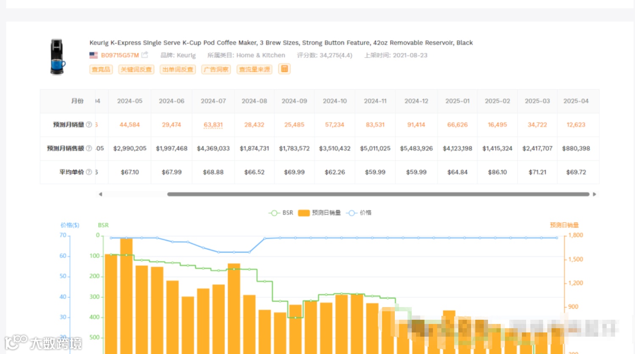
Task: Click the monthly sales value 25,485
Action: (294, 125)
